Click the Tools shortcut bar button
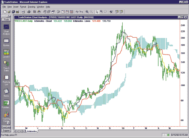Screen dimensions: 189x138 pyautogui.click(x=6, y=20)
